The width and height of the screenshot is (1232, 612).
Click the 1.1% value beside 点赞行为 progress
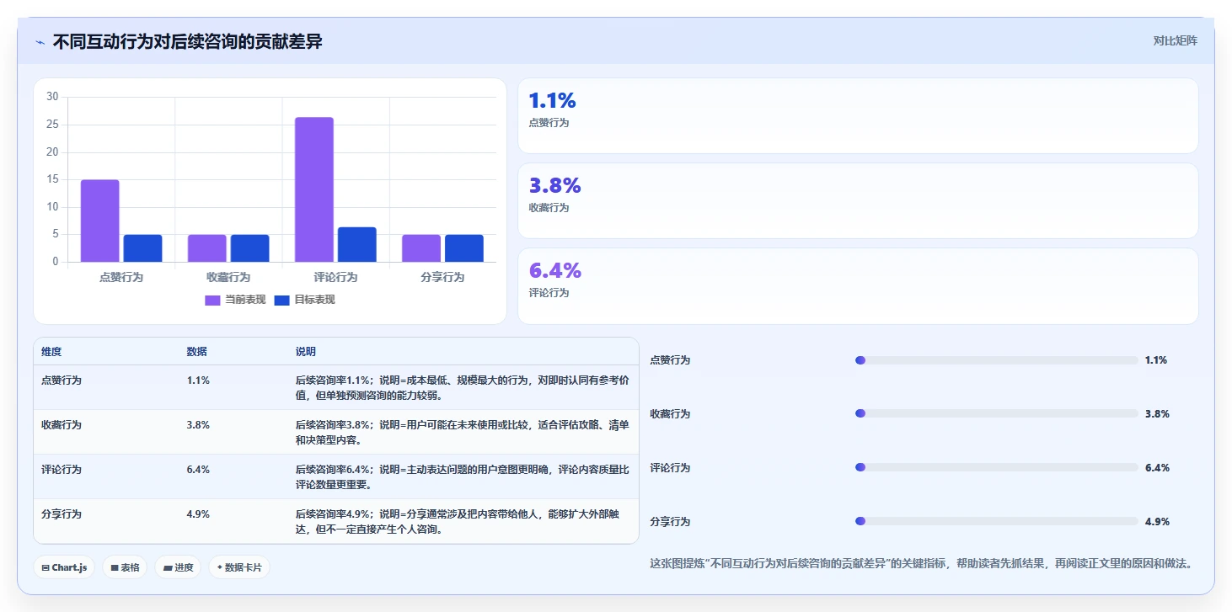[1156, 360]
